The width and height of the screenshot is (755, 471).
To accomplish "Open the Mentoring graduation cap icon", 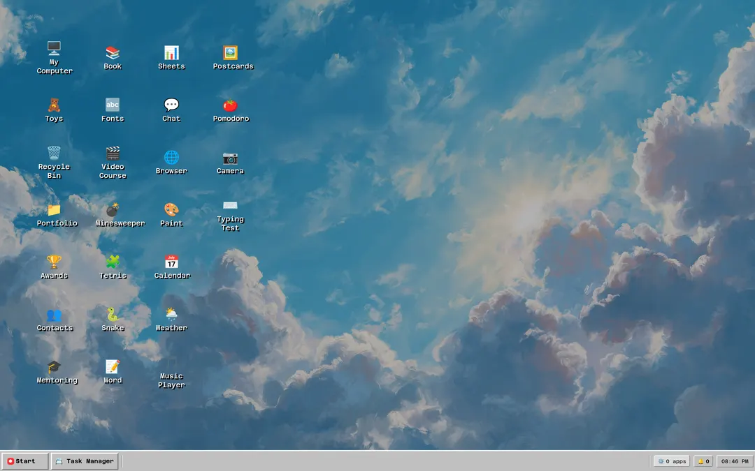I will click(x=54, y=367).
